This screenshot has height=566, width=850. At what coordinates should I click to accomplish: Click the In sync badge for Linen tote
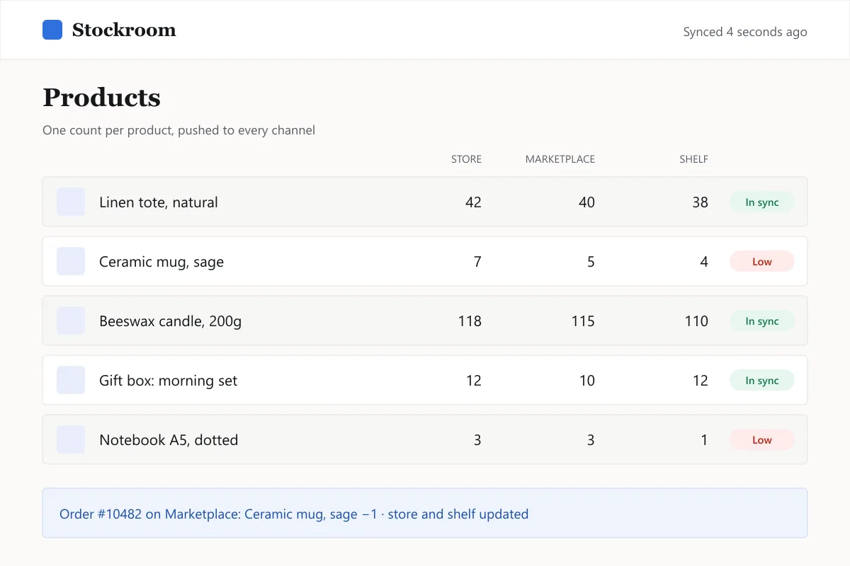[762, 202]
